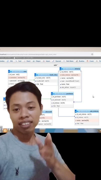Switch to the Cari tab
The width and height of the screenshot is (101, 180).
point(18,61)
